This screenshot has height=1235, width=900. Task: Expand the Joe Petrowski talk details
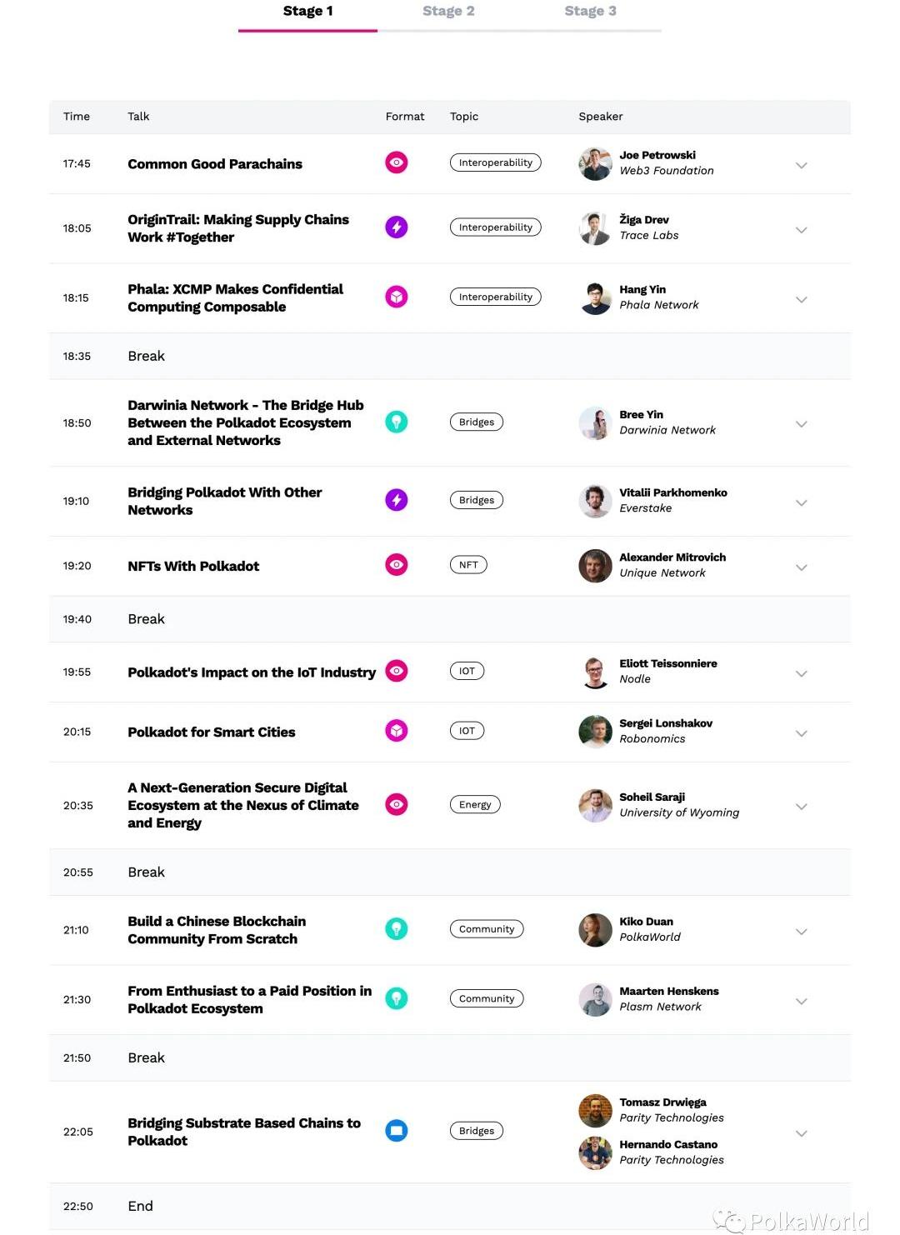coord(801,165)
